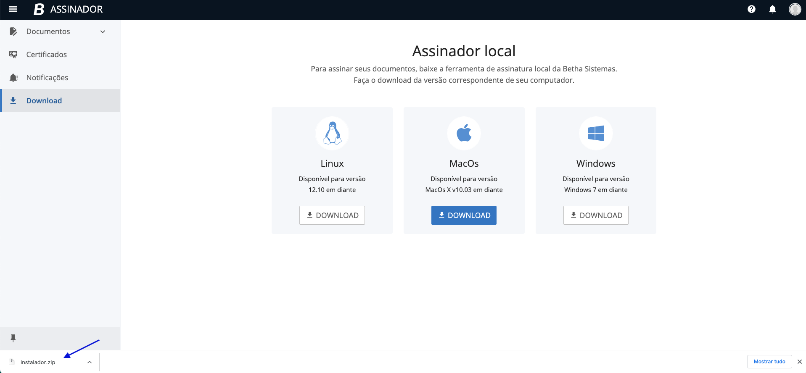
Task: Click the Linux penguin icon
Action: [332, 133]
